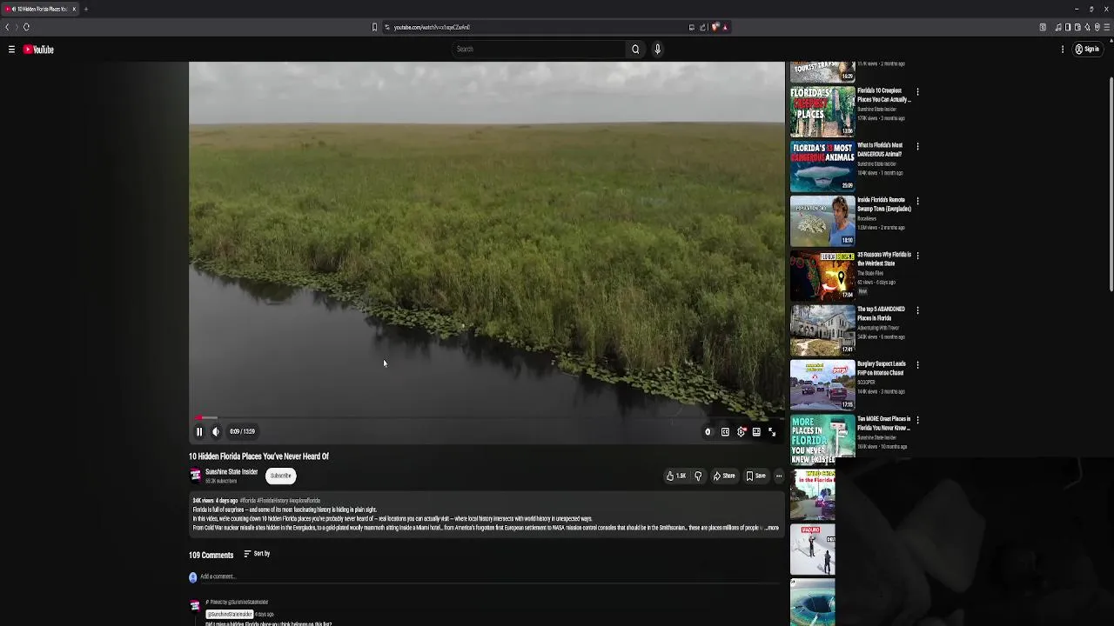Expand the description with ...more

772,528
